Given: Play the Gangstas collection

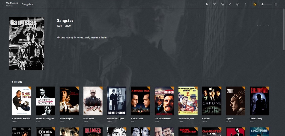Looking at the screenshot, I should 207,4.
